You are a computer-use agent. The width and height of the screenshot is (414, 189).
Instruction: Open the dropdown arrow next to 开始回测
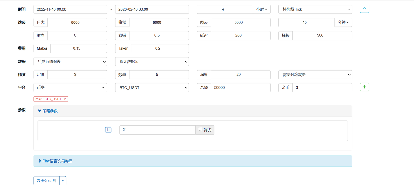coord(62,181)
